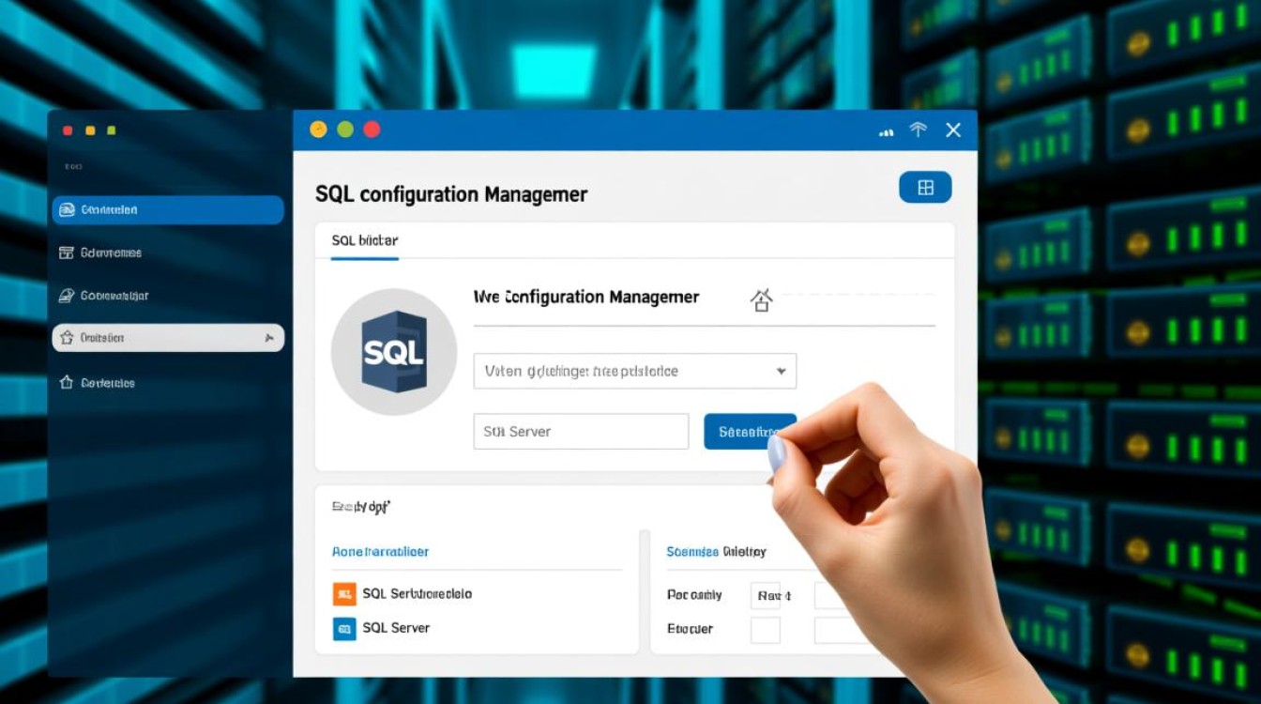Open the configuration instance dropdown

coord(634,371)
